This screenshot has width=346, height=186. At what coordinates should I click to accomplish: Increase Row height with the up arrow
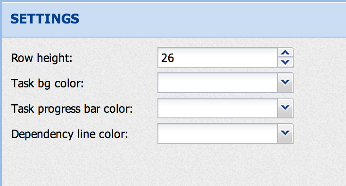click(x=285, y=53)
